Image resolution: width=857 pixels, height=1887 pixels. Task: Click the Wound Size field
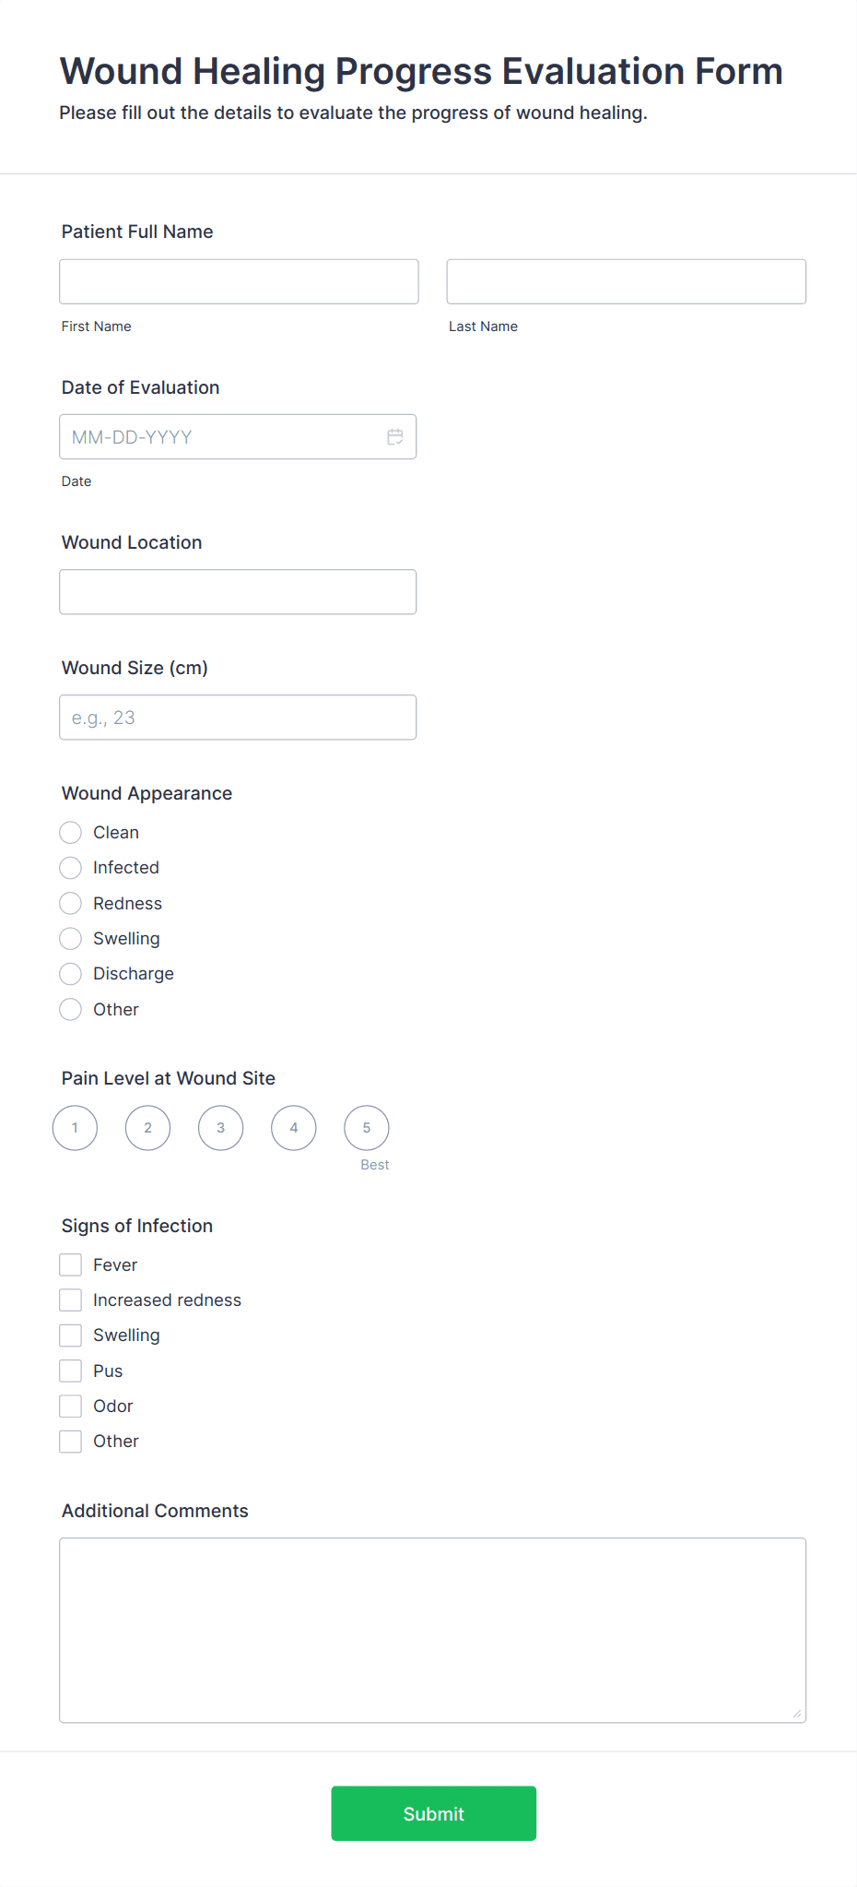tap(238, 718)
